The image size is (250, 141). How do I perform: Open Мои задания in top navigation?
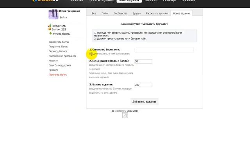pyautogui.click(x=129, y=1)
